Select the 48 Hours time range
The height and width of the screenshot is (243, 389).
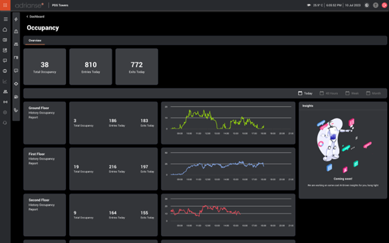[x=329, y=93]
